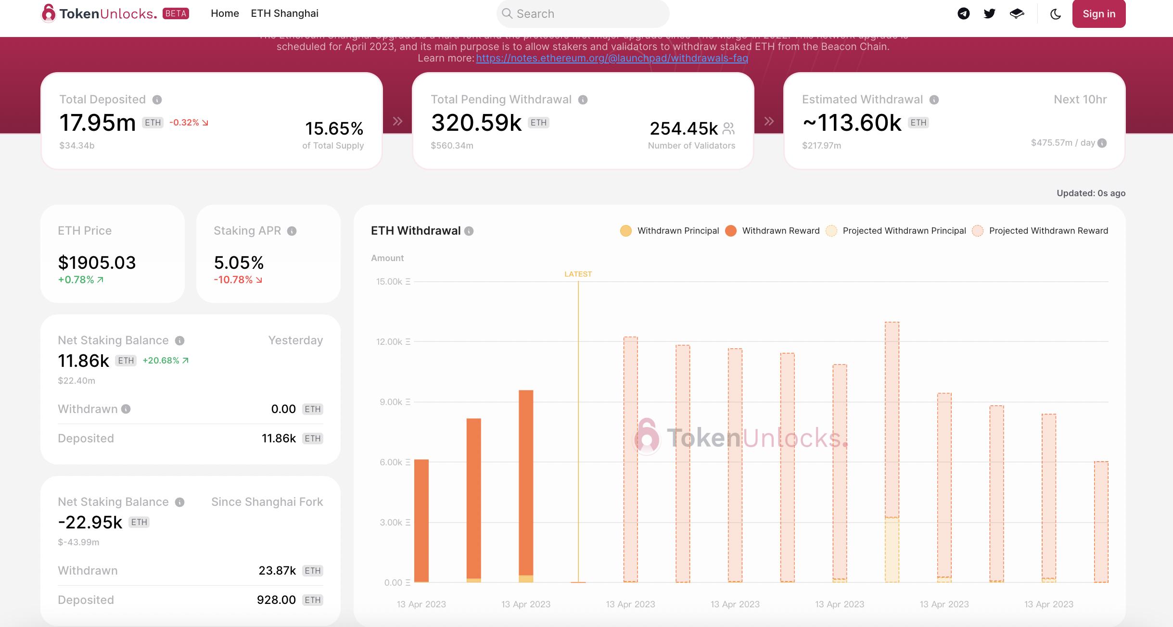Open the withdrawals-faq link in the banner
Image resolution: width=1173 pixels, height=627 pixels.
[612, 58]
